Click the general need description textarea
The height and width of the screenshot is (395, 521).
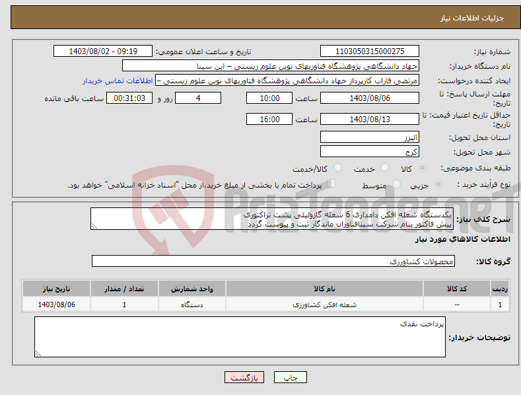(272, 219)
